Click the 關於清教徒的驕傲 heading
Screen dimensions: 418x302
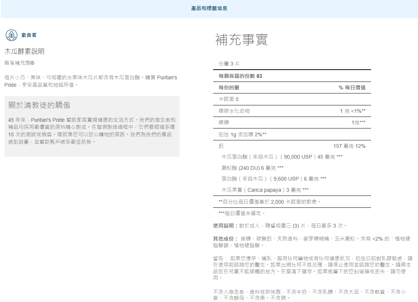pos(39,105)
